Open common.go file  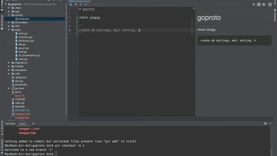(25, 37)
